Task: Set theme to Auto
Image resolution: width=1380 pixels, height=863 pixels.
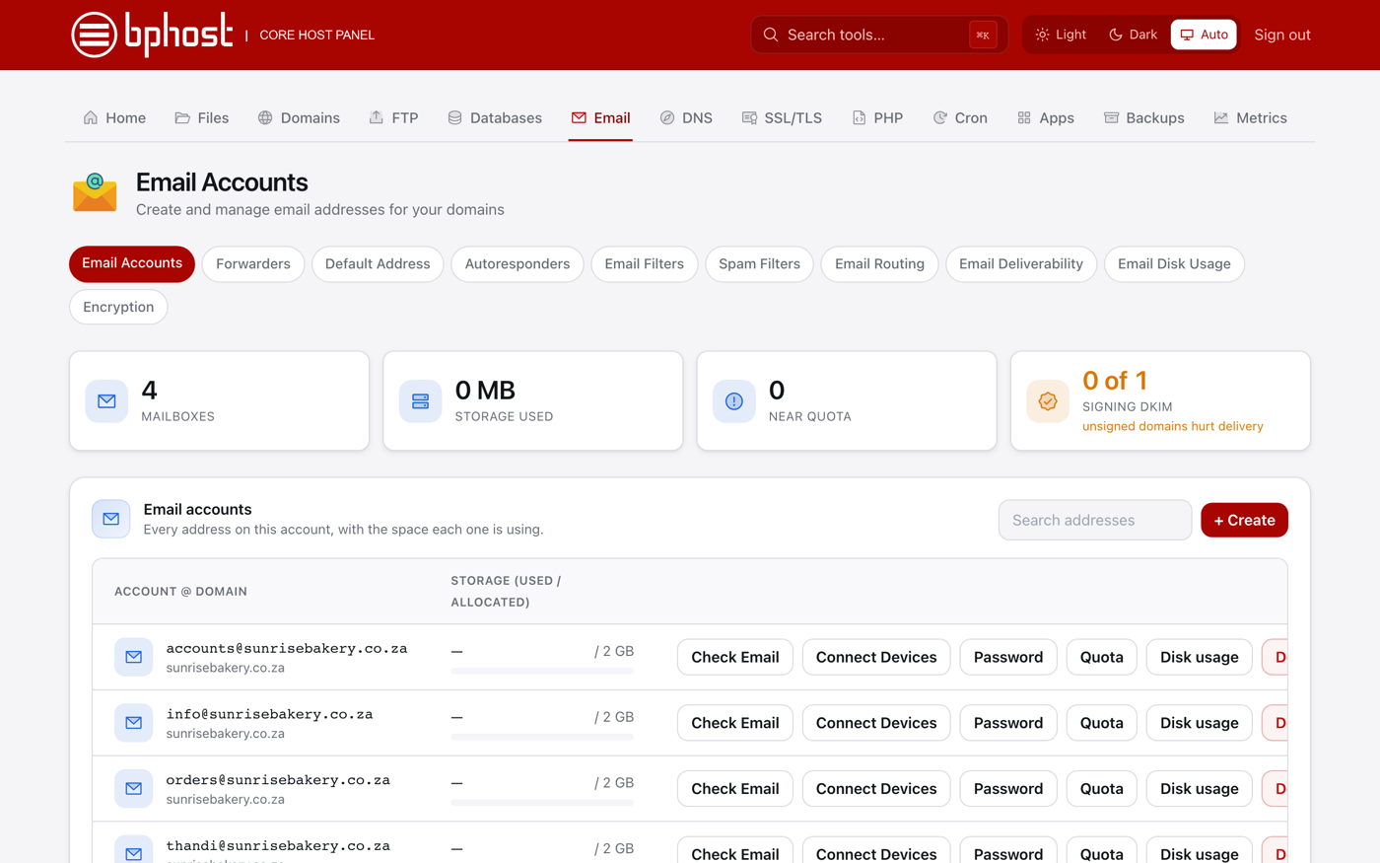Action: pyautogui.click(x=1204, y=35)
